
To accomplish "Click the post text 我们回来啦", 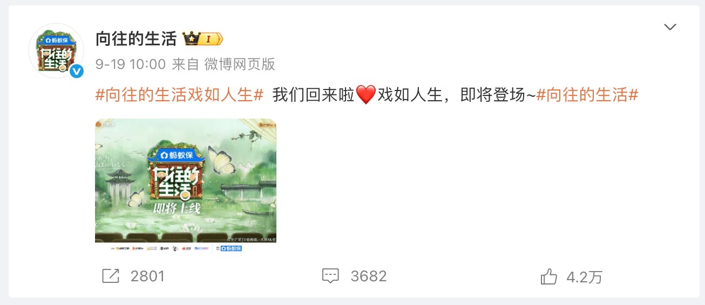I will coord(313,95).
